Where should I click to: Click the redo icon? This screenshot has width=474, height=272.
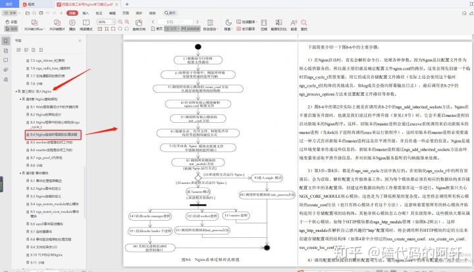55,13
